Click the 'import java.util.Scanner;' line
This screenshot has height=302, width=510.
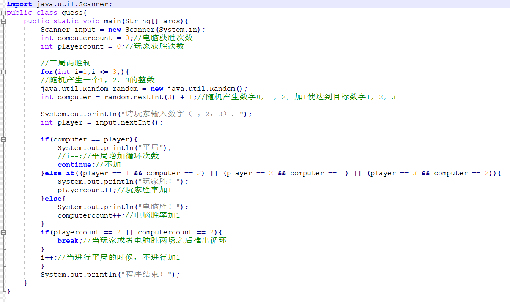[60, 4]
